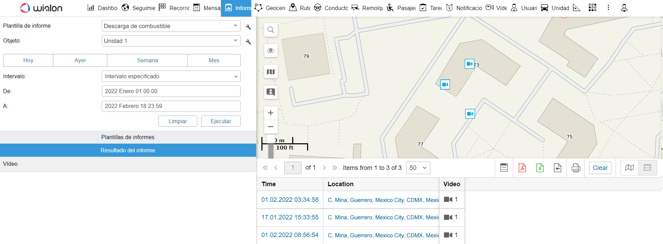Export the report to PDF
663x244 pixels.
coord(522,168)
